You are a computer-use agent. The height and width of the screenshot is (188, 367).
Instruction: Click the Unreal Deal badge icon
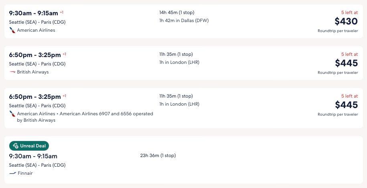(15, 146)
